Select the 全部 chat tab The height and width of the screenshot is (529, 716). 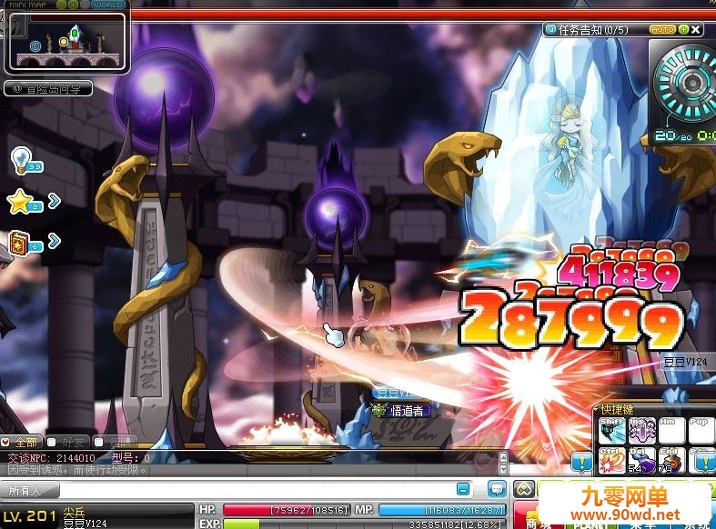(22, 442)
